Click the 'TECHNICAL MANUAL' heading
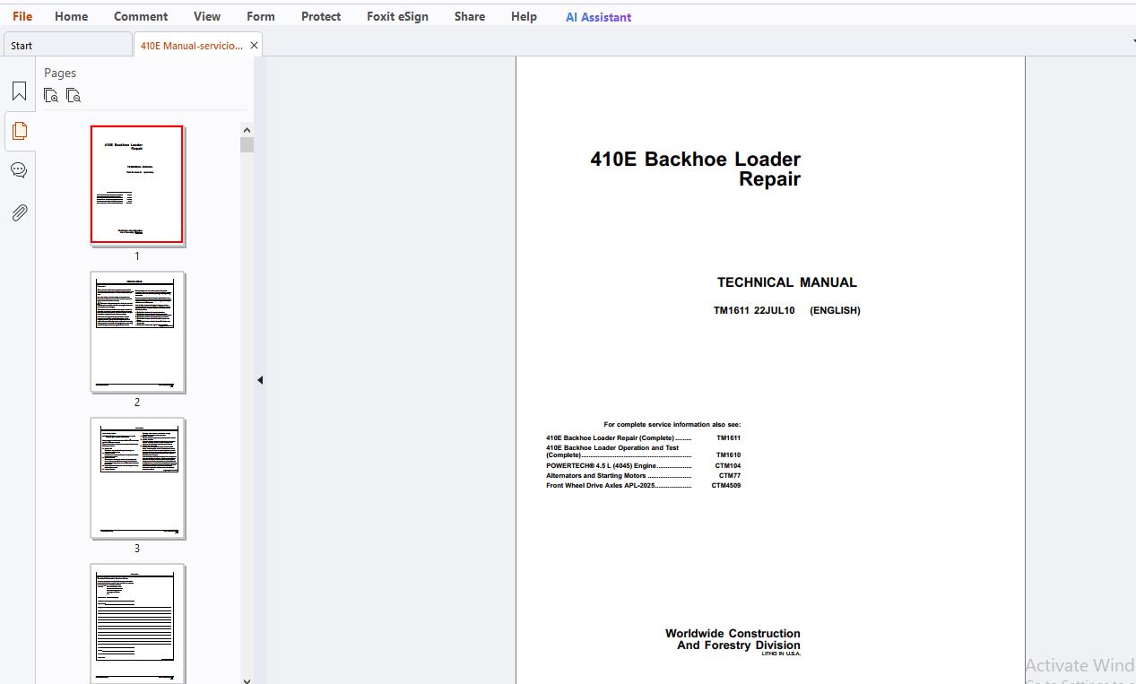 tap(786, 282)
